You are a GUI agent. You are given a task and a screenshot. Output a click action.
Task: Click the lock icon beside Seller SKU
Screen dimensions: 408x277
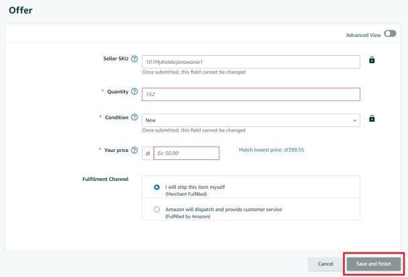372,60
